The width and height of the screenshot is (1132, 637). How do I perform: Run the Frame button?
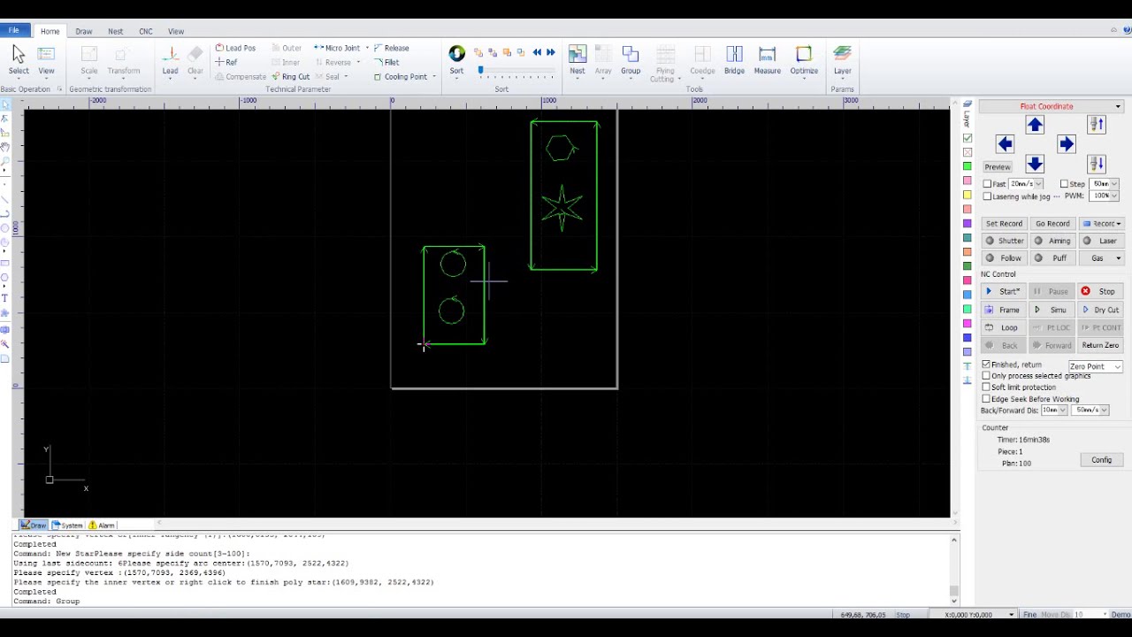[1004, 310]
